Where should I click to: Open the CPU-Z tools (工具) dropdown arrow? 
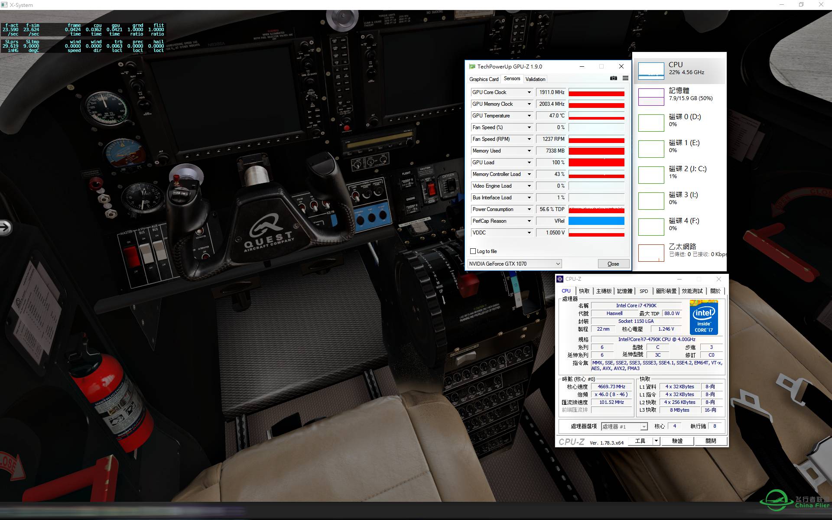pyautogui.click(x=656, y=441)
